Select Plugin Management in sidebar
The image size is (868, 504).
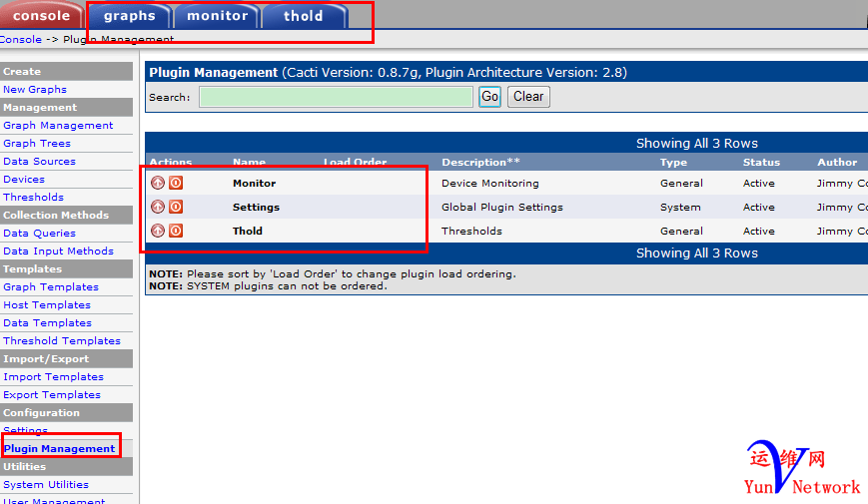pyautogui.click(x=60, y=449)
